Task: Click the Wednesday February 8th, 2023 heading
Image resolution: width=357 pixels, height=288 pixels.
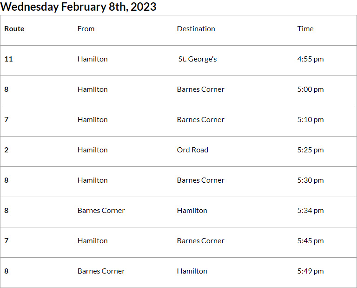Action: tap(79, 7)
